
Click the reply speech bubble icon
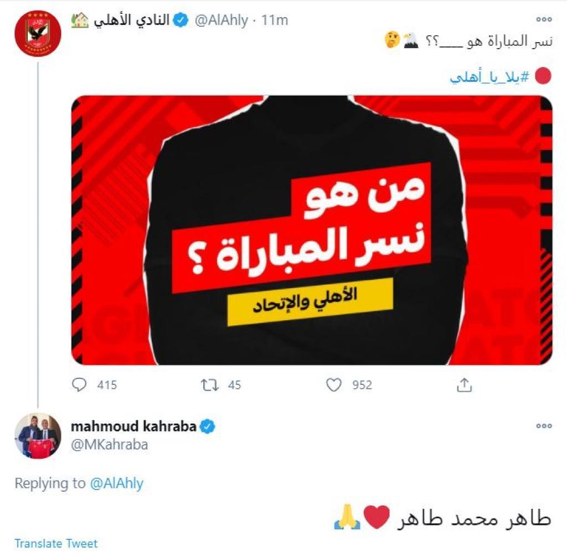pos(80,384)
